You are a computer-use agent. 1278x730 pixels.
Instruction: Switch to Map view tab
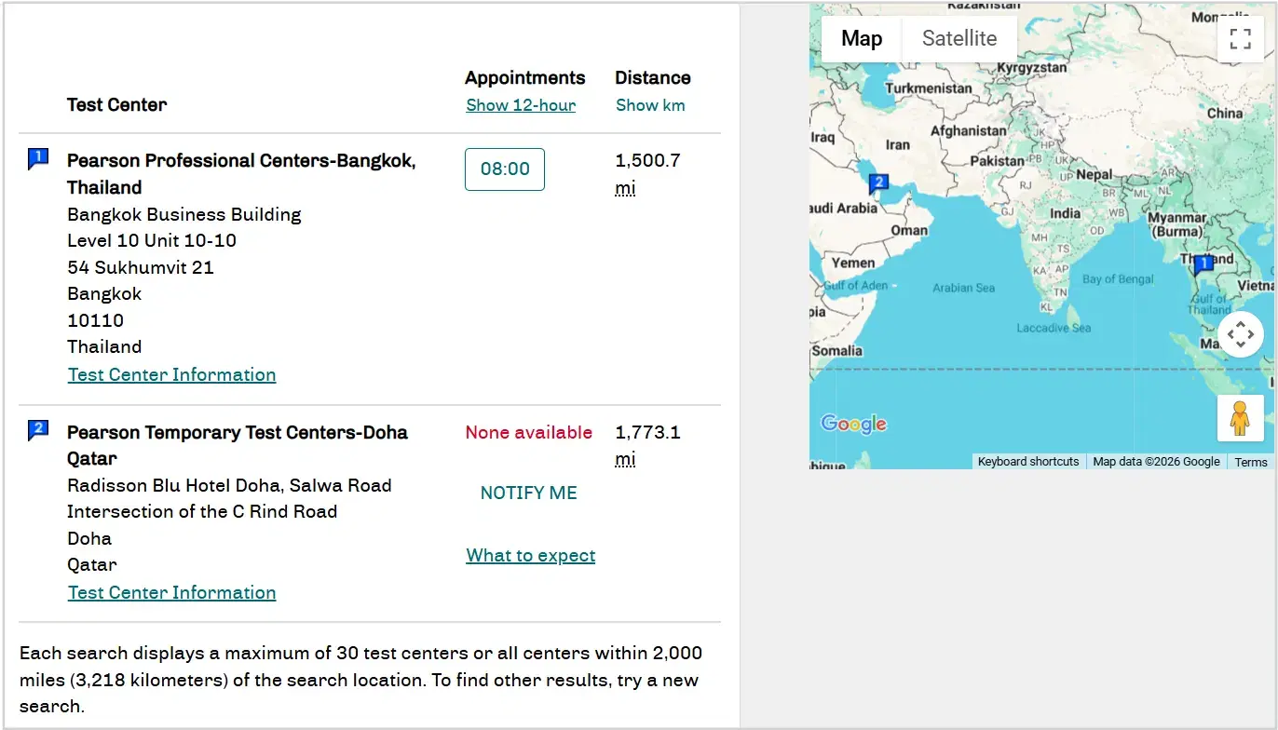[x=862, y=38]
